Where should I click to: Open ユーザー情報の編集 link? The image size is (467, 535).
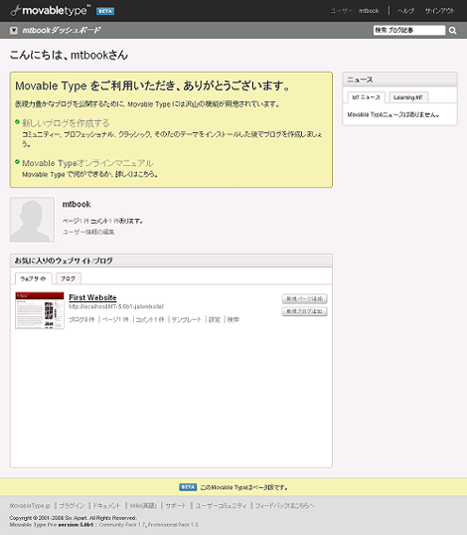click(88, 232)
